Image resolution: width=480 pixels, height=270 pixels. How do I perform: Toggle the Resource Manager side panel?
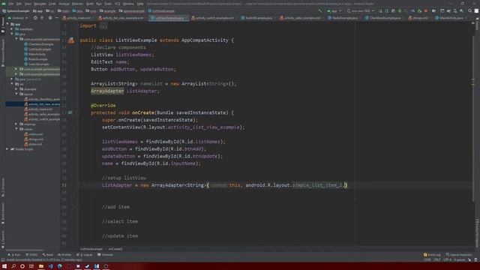[x=3, y=52]
